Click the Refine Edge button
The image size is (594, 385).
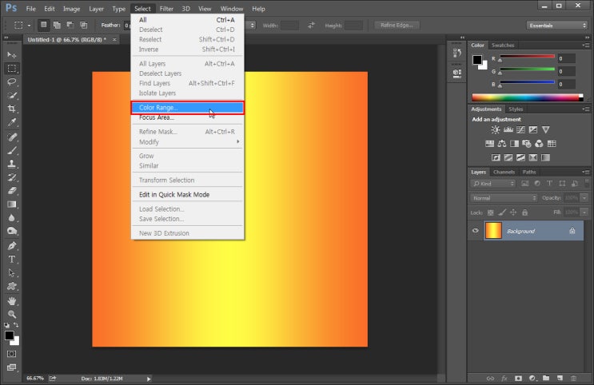(397, 25)
